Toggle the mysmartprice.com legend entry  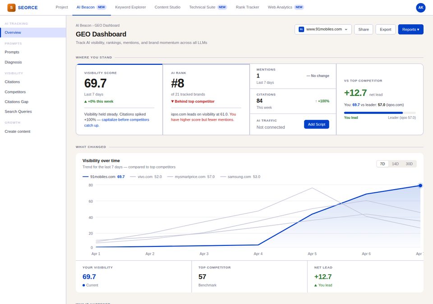[x=191, y=177]
